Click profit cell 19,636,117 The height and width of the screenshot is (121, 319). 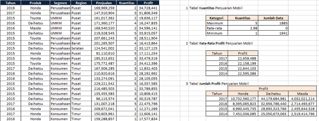pyautogui.click(x=148, y=18)
